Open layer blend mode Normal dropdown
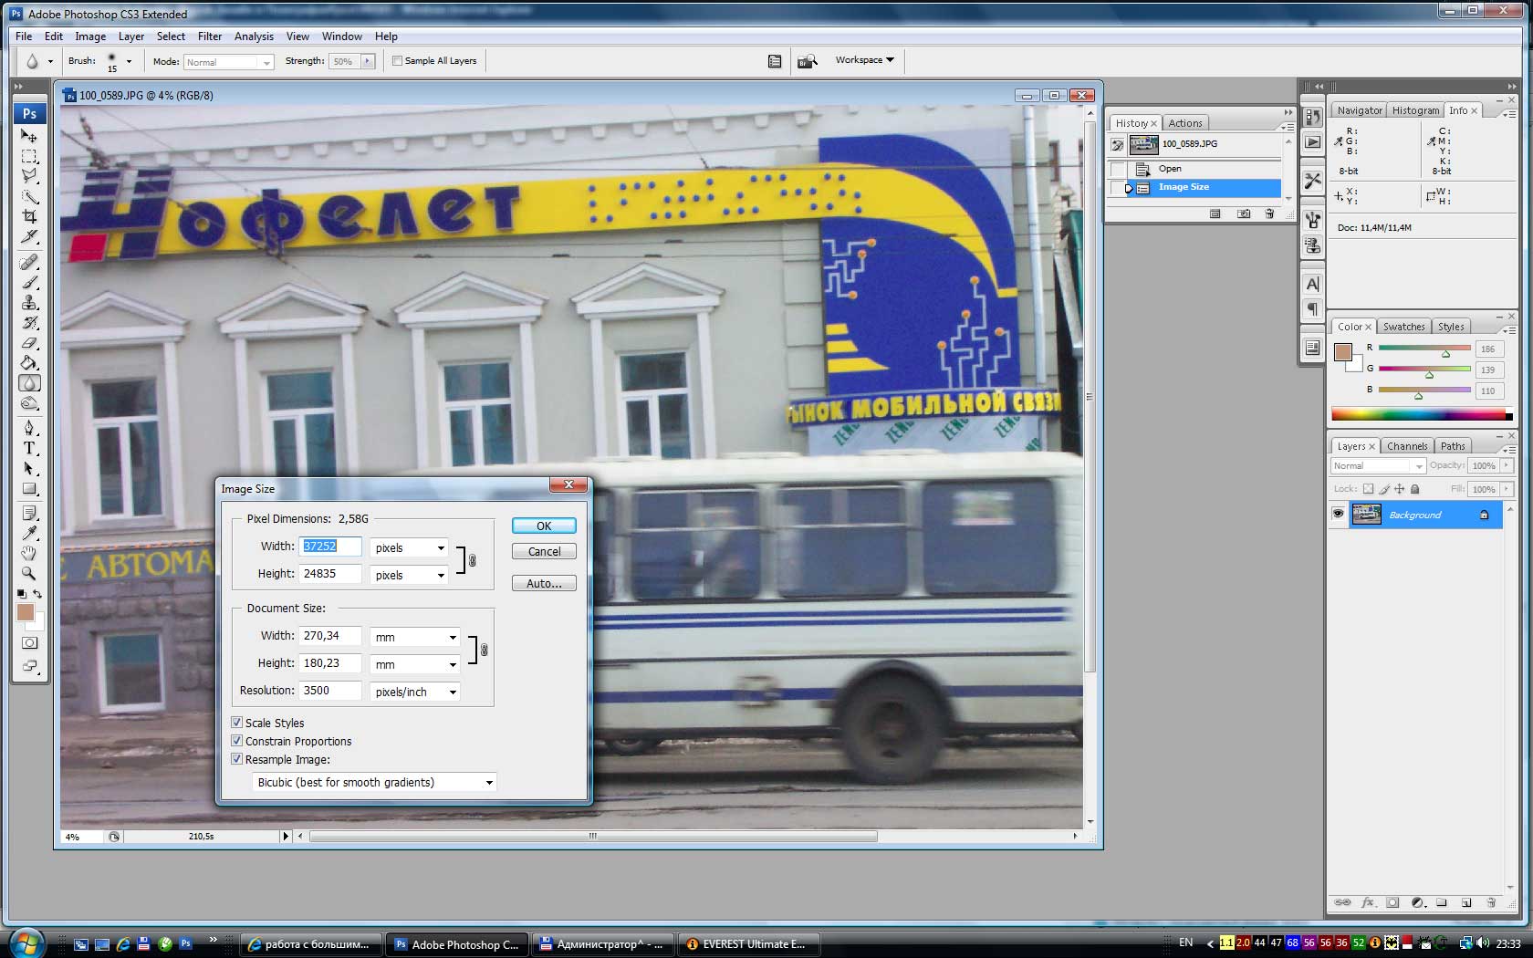Screen dimensions: 1533x958 tap(1378, 465)
